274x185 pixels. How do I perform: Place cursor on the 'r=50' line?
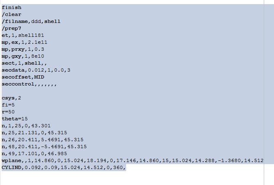(8, 112)
